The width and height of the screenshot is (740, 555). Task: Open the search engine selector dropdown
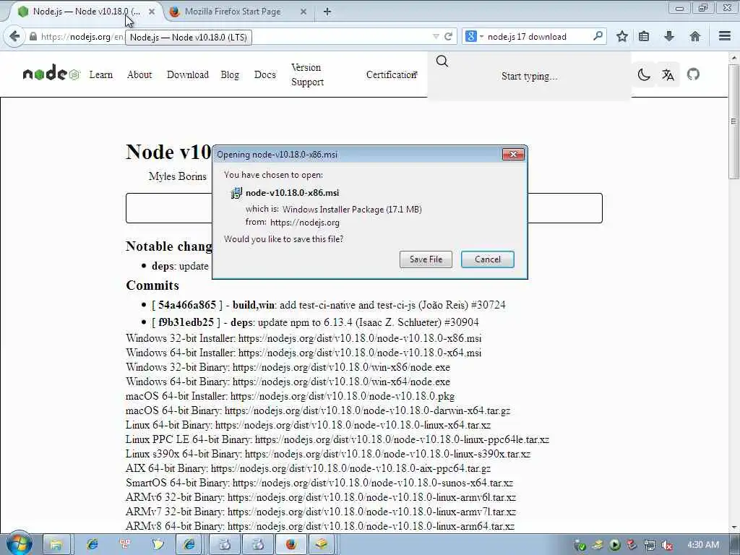pyautogui.click(x=474, y=36)
